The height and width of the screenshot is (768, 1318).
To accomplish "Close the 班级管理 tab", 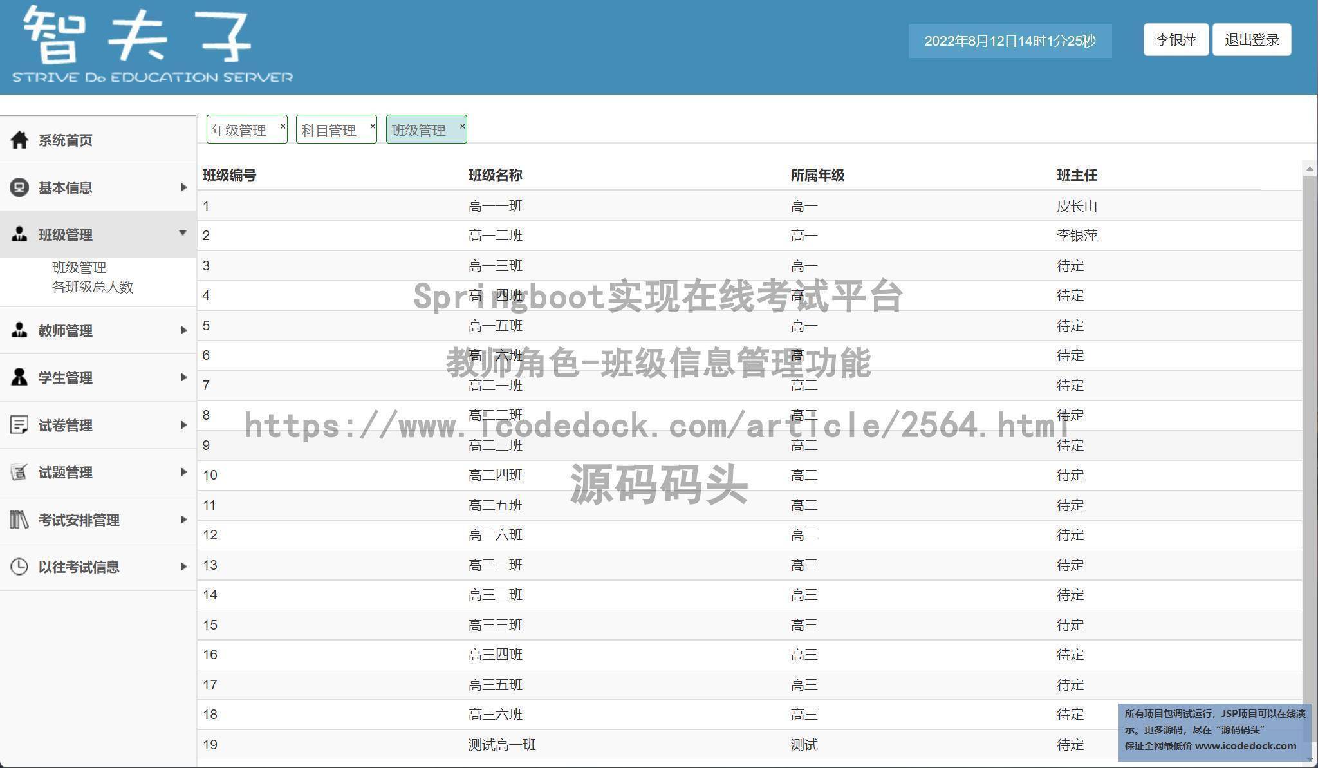I will coord(462,126).
